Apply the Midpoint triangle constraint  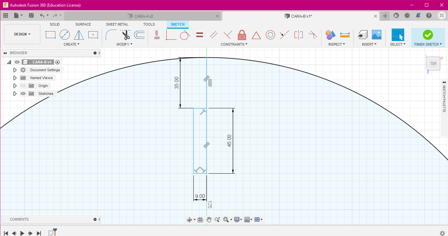(x=256, y=35)
